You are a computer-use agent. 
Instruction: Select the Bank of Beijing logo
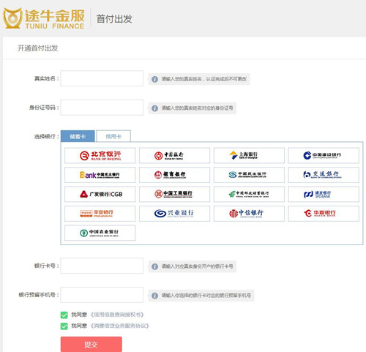coord(100,155)
